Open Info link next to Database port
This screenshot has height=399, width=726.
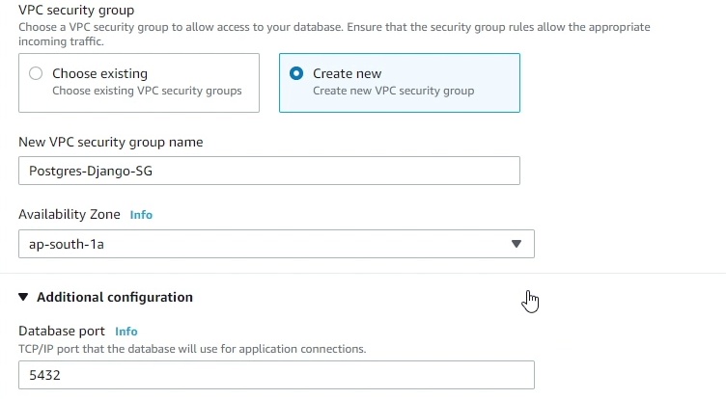[126, 332]
